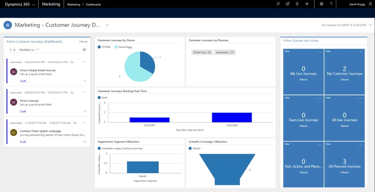Screen dimensions: 375x192
Task: Open the Past, Active, and Plann... tile
Action: [304, 165]
